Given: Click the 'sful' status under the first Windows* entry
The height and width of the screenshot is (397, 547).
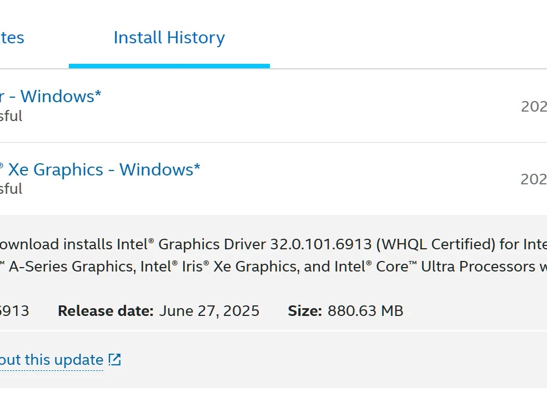Looking at the screenshot, I should click(x=11, y=116).
